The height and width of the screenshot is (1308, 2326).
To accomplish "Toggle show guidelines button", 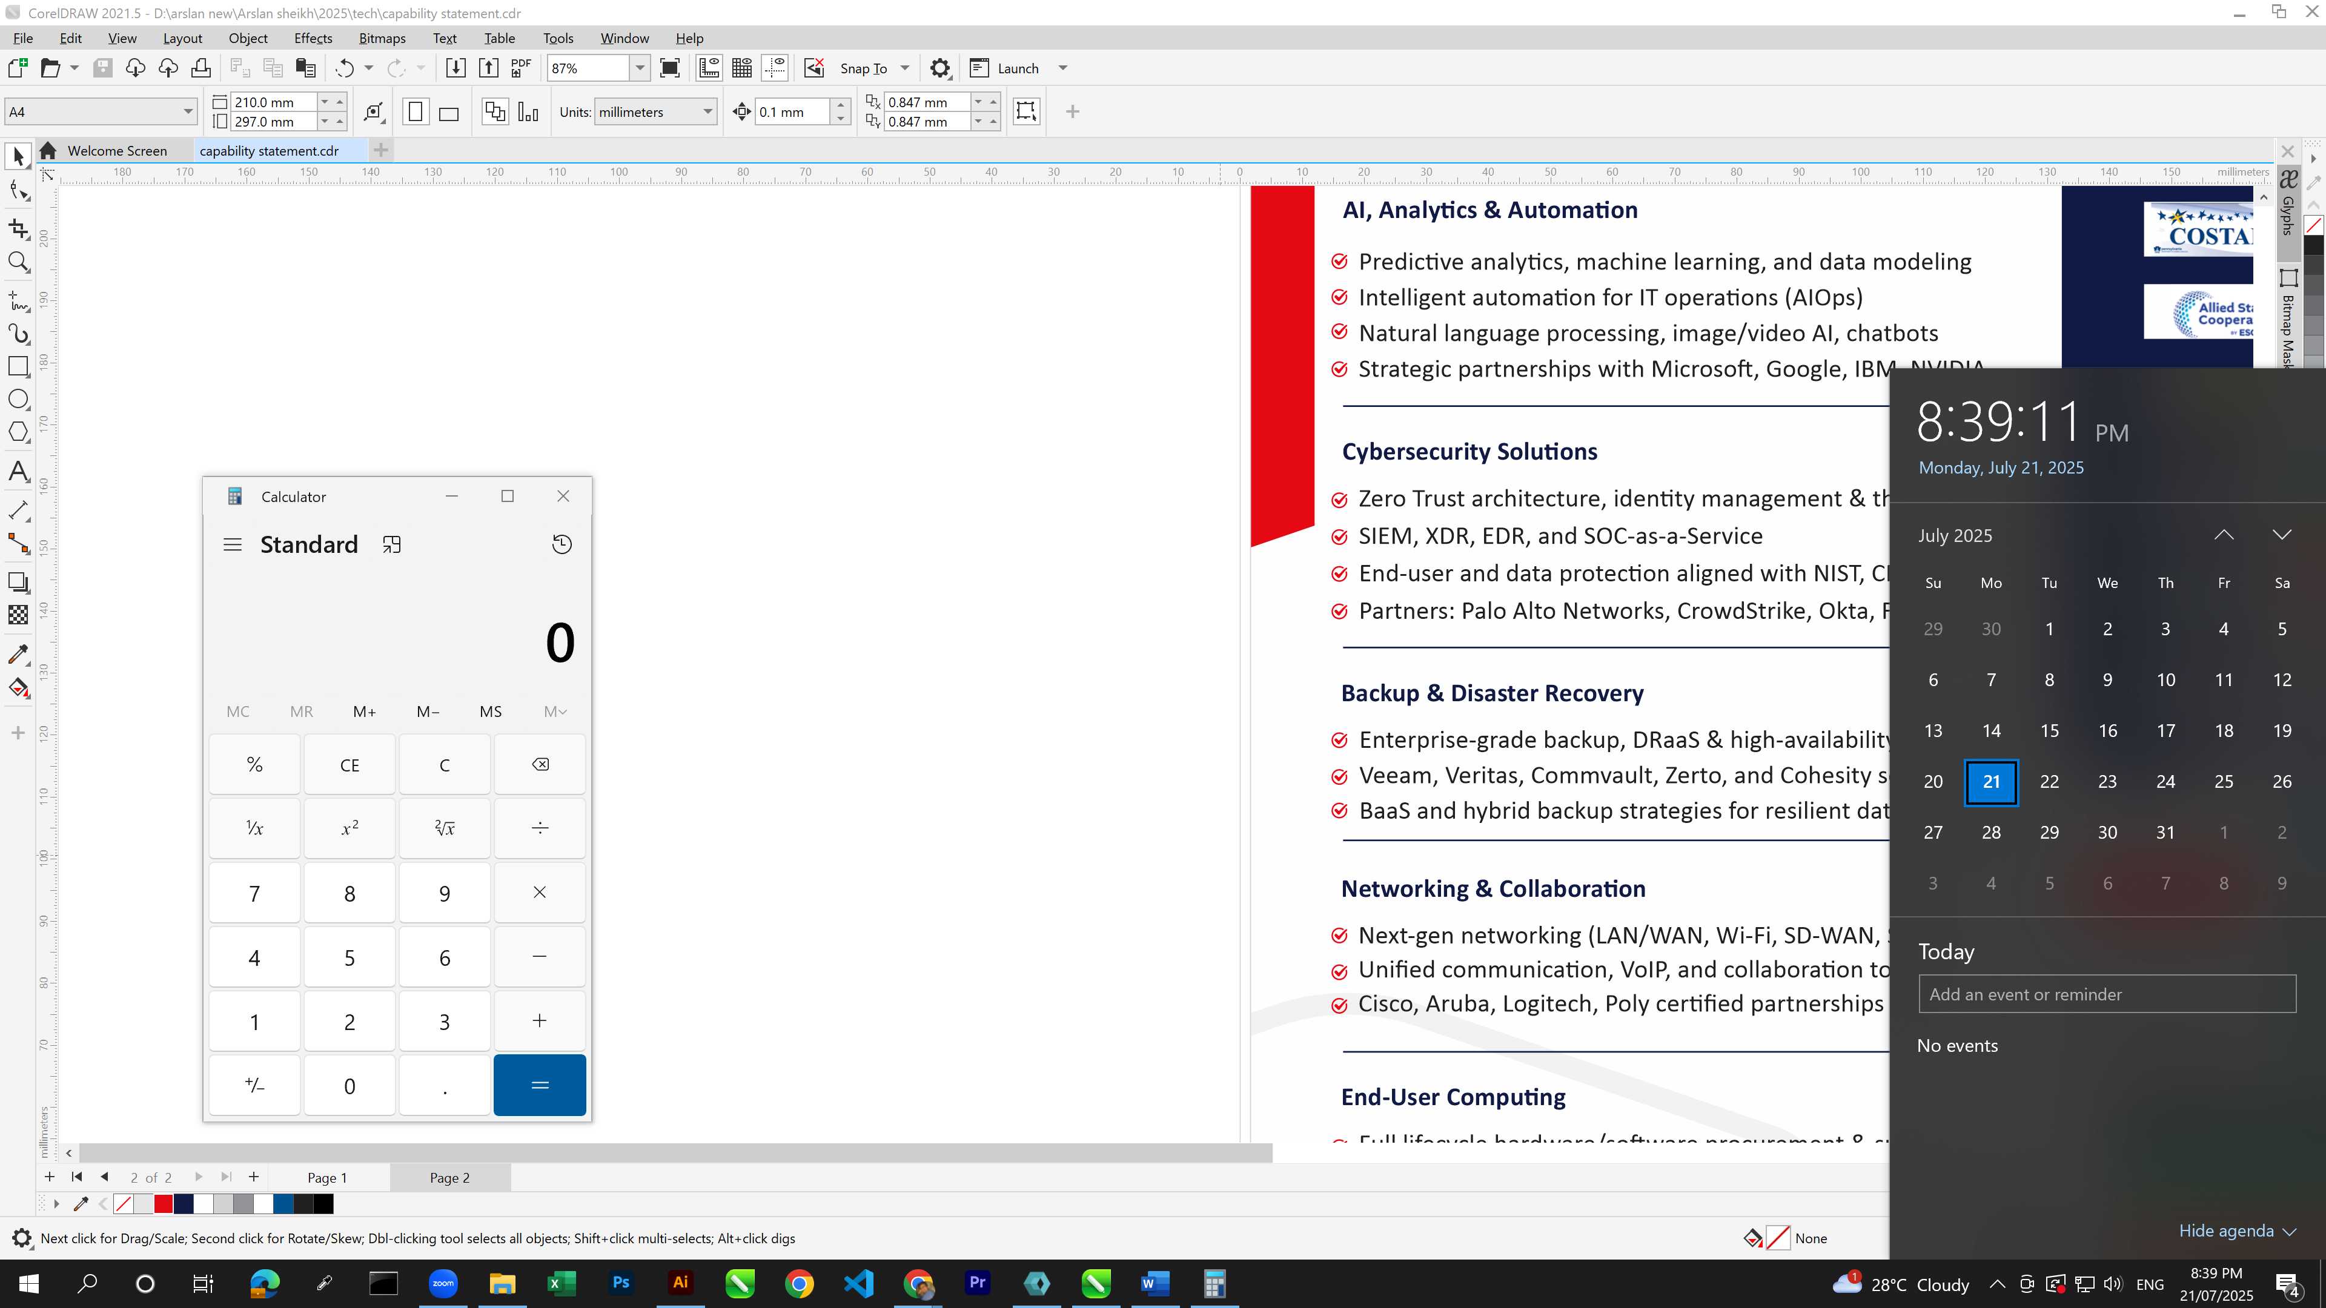I will click(x=775, y=68).
